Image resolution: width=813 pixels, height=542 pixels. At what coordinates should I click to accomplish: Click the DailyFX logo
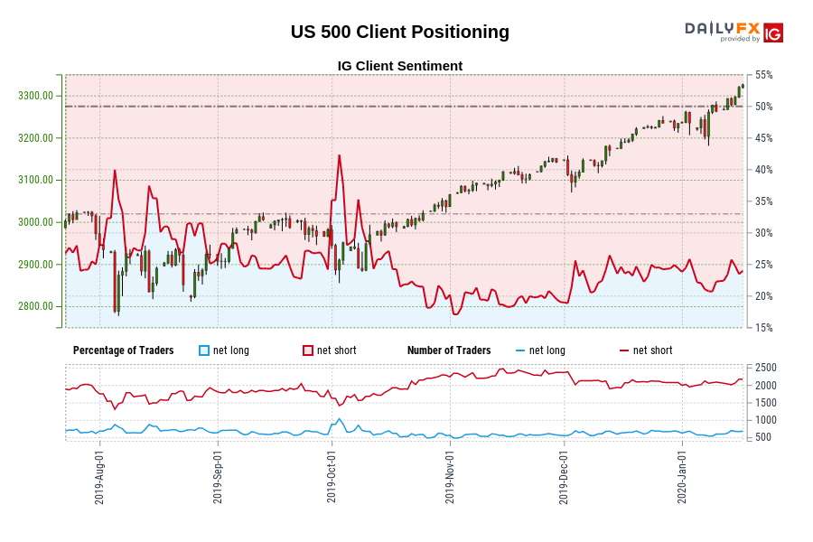[x=723, y=29]
